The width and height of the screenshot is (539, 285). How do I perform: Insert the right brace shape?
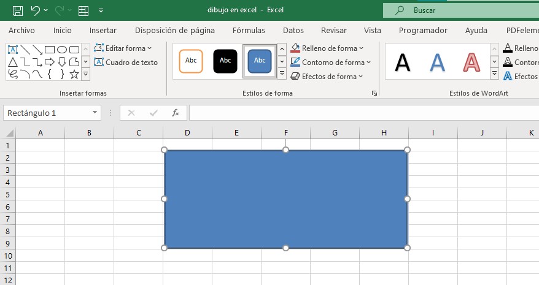point(62,74)
